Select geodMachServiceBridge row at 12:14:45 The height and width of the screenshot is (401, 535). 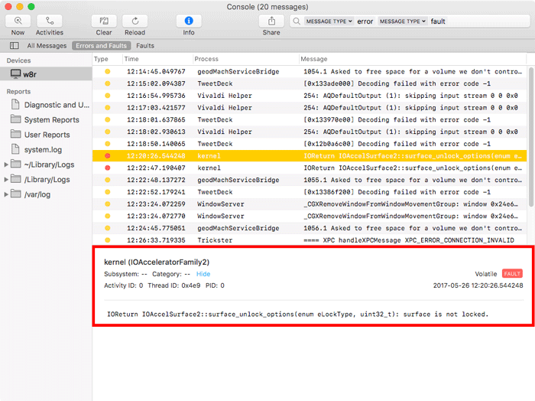pos(310,71)
